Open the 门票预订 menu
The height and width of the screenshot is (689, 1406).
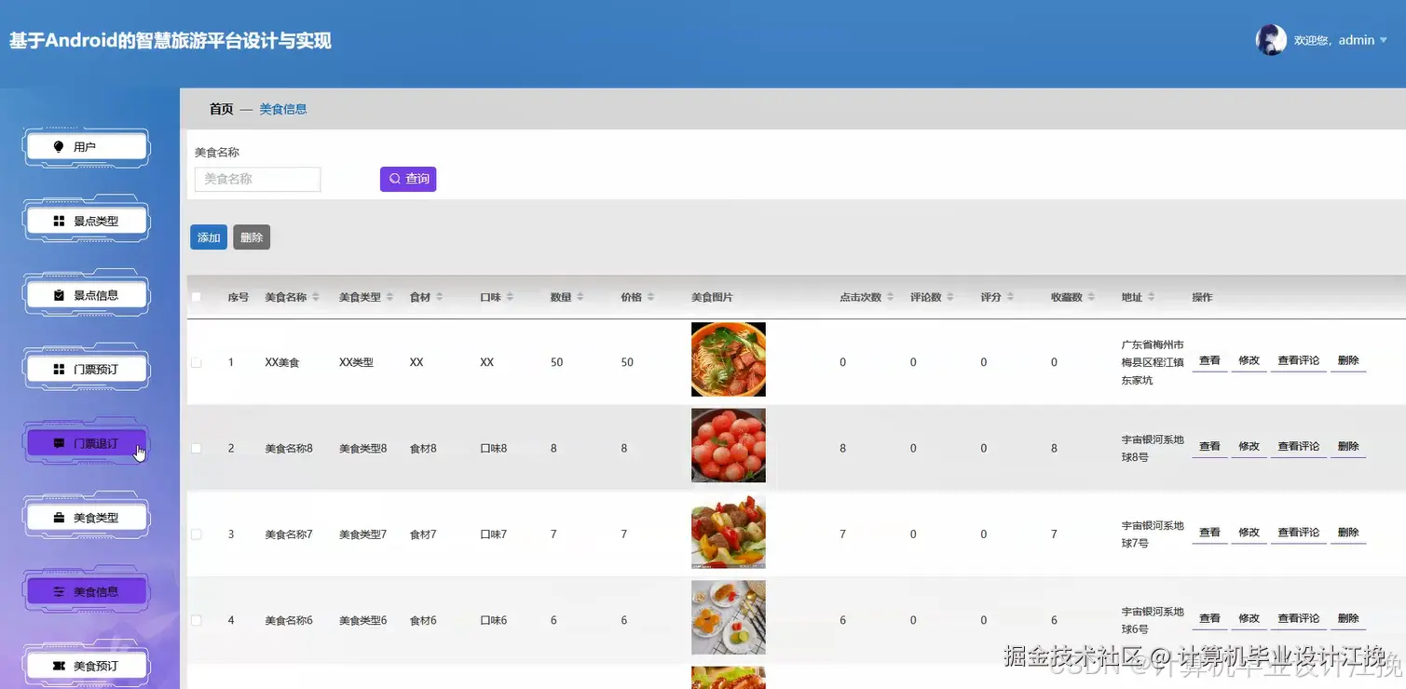[87, 370]
